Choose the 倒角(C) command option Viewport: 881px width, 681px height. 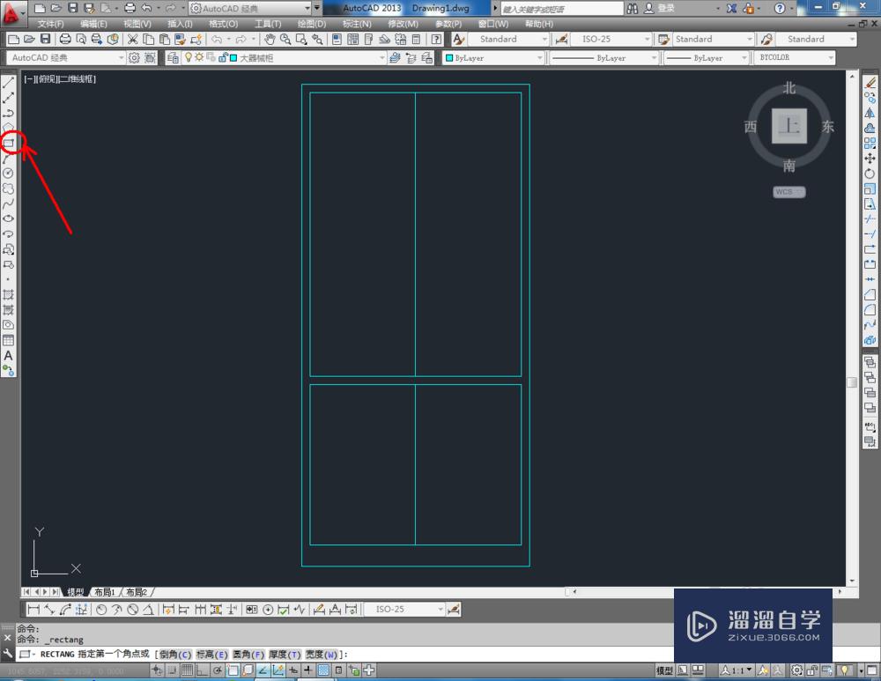pos(175,654)
